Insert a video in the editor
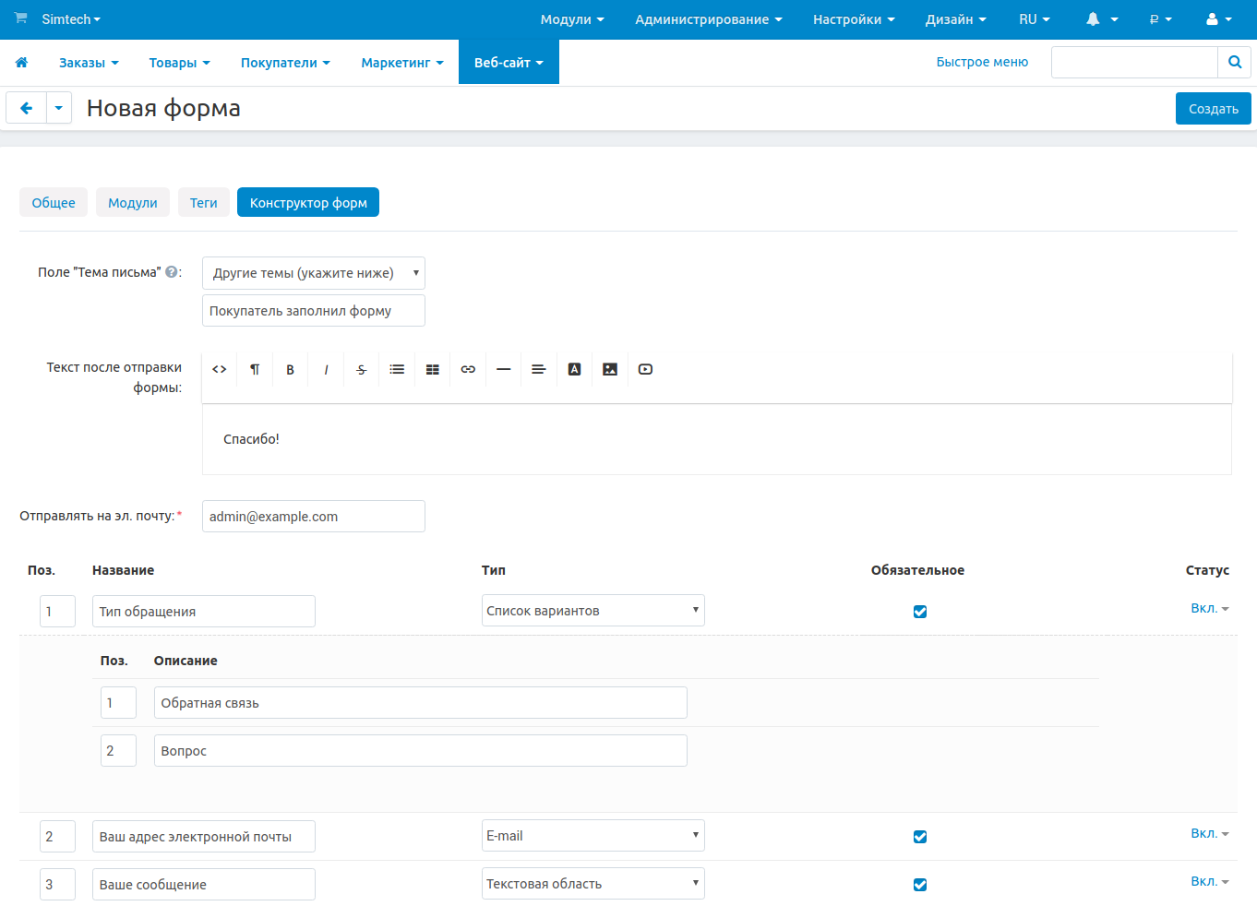This screenshot has width=1257, height=906. [645, 369]
